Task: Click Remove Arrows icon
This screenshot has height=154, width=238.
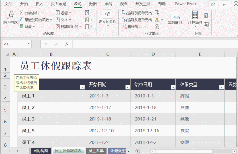Action: click(x=124, y=27)
